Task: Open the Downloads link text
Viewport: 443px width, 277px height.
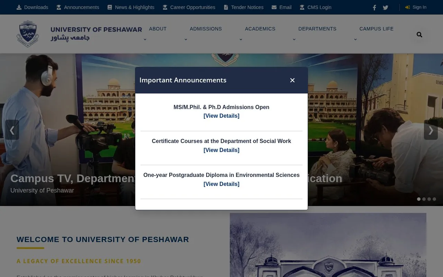Action: pos(36,7)
